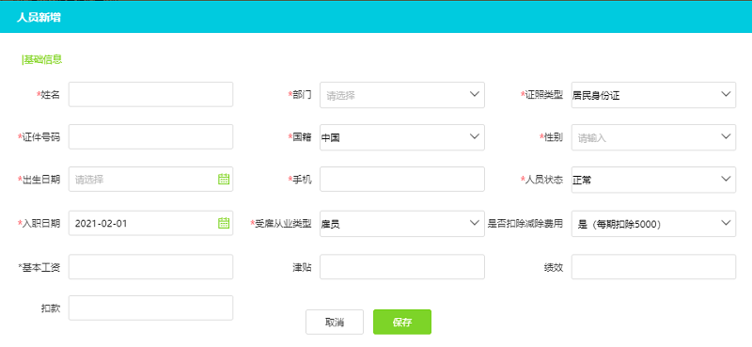
Task: Click the 保存 button
Action: (x=402, y=322)
